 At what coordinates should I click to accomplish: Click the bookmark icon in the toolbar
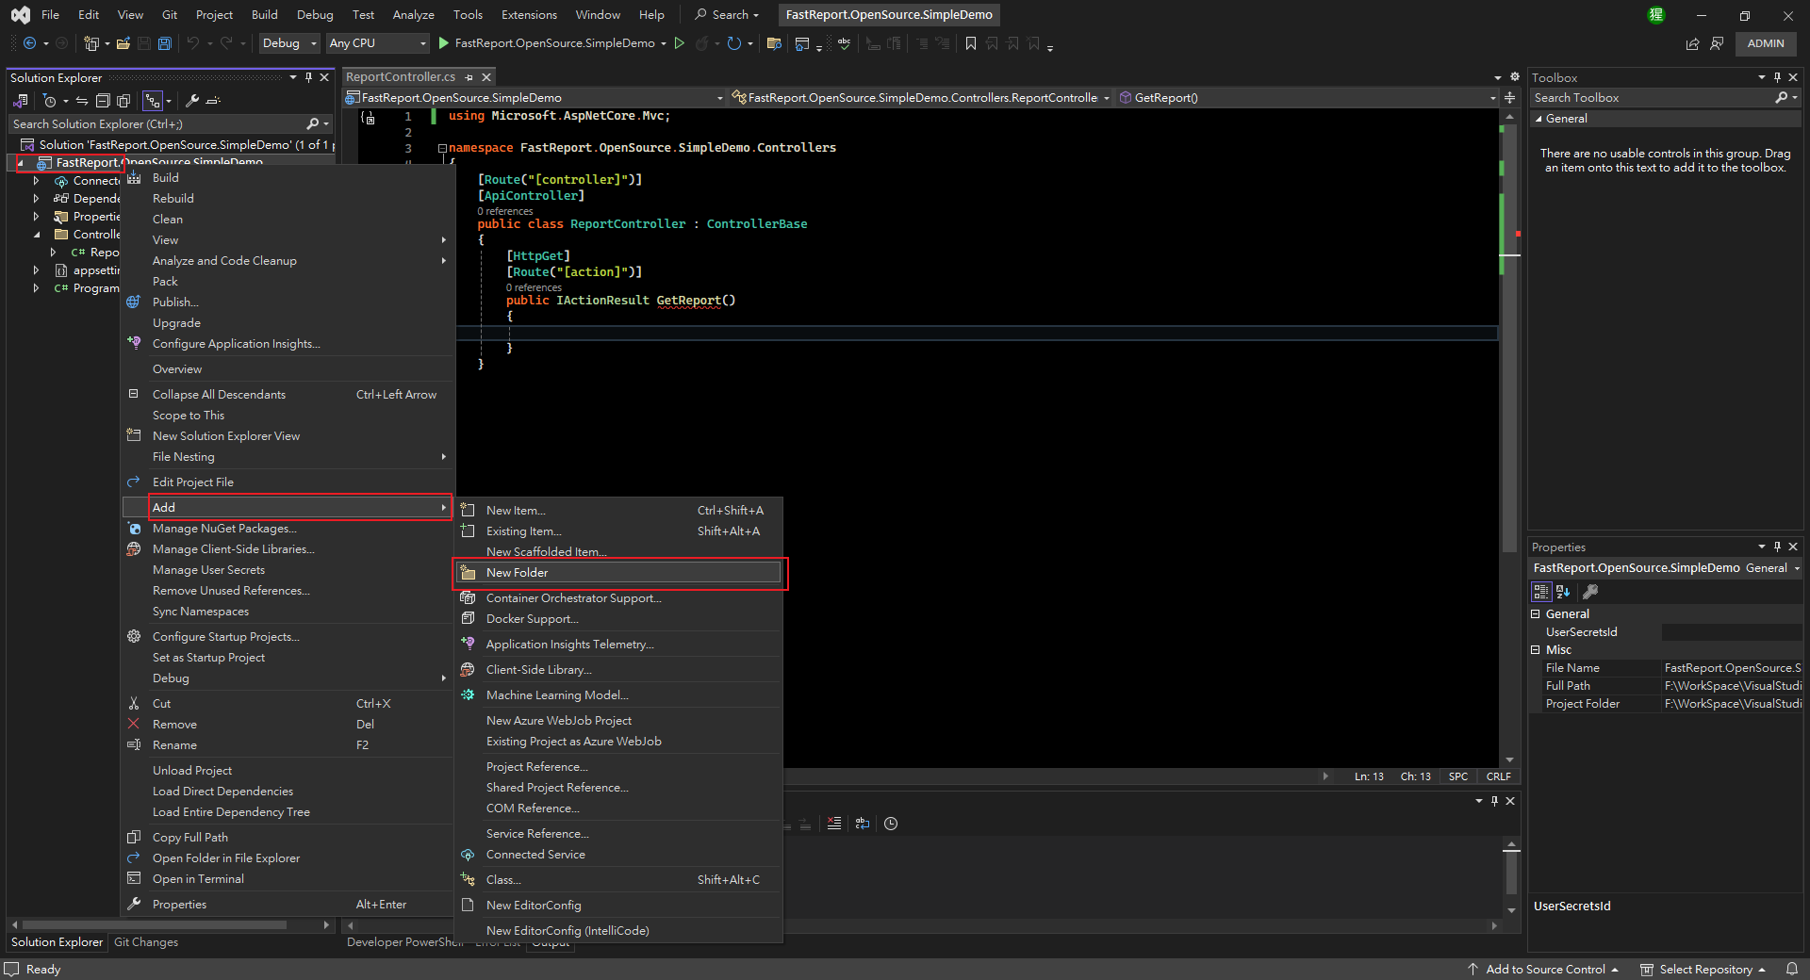click(x=970, y=43)
